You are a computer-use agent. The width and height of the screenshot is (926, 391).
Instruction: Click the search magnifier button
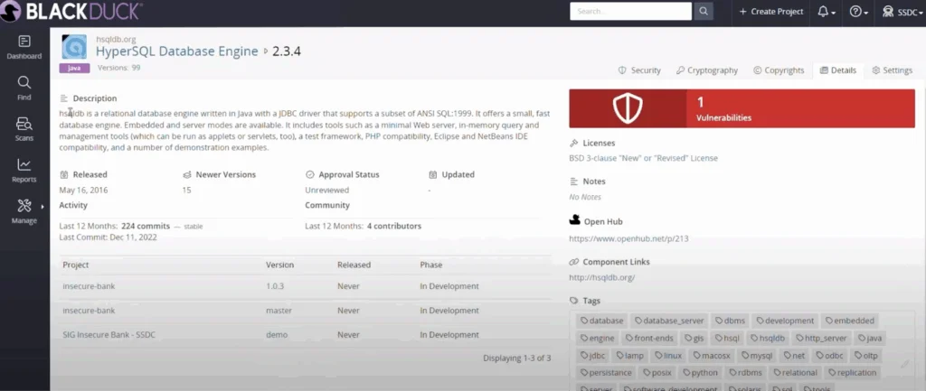[704, 11]
